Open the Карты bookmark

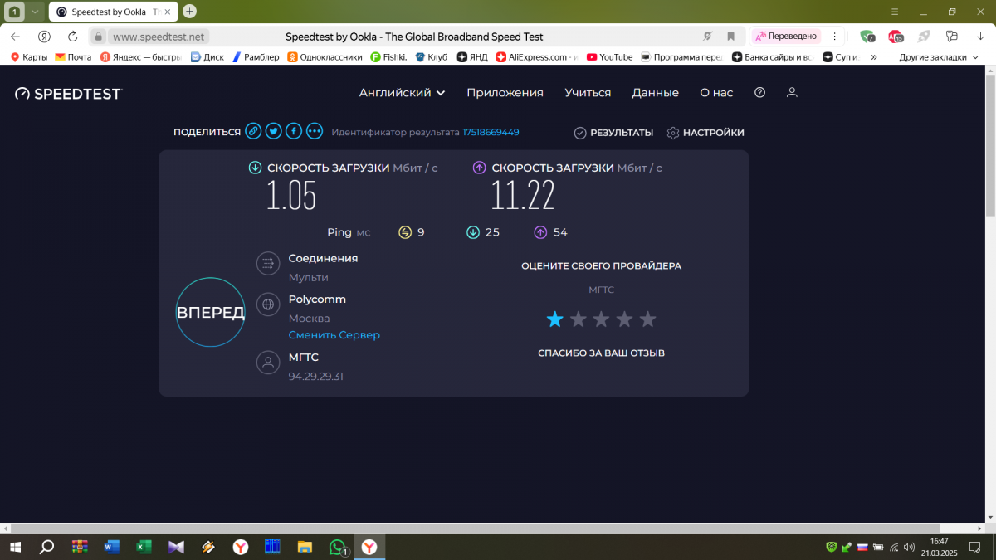28,57
